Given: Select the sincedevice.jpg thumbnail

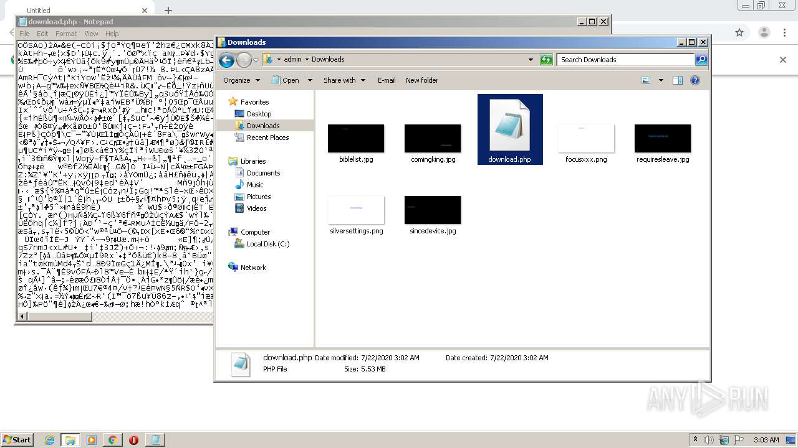Looking at the screenshot, I should pyautogui.click(x=433, y=210).
